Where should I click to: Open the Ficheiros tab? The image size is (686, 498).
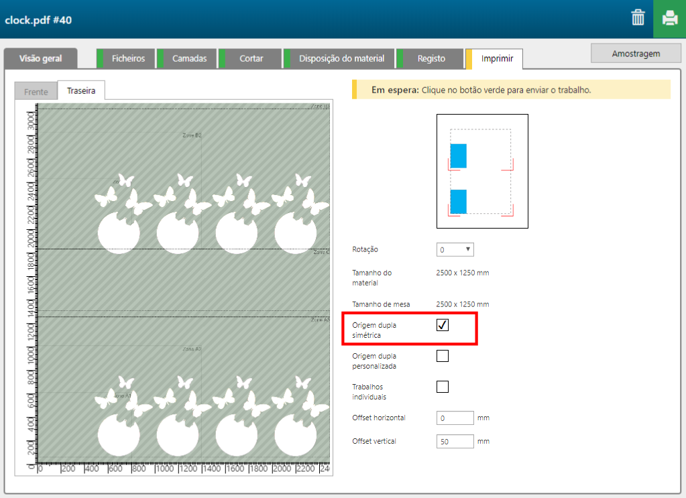point(127,58)
